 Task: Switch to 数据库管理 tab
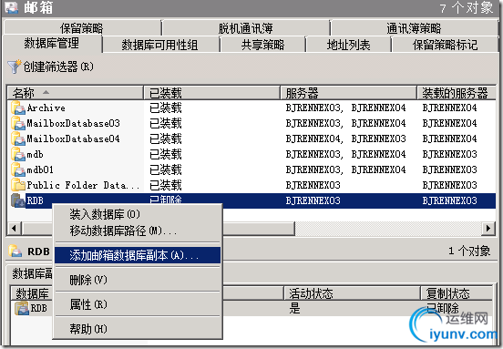(x=52, y=44)
